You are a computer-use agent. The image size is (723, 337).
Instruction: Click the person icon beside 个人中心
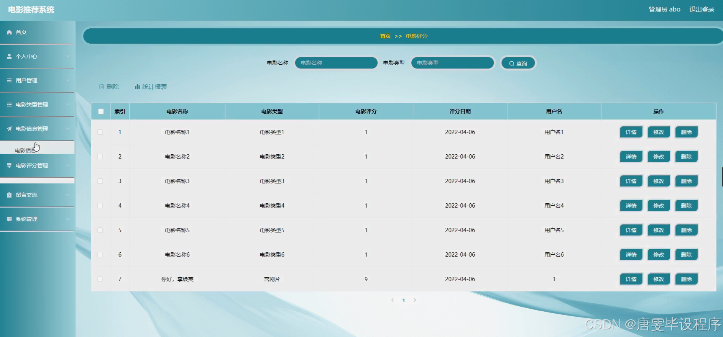[x=9, y=56]
